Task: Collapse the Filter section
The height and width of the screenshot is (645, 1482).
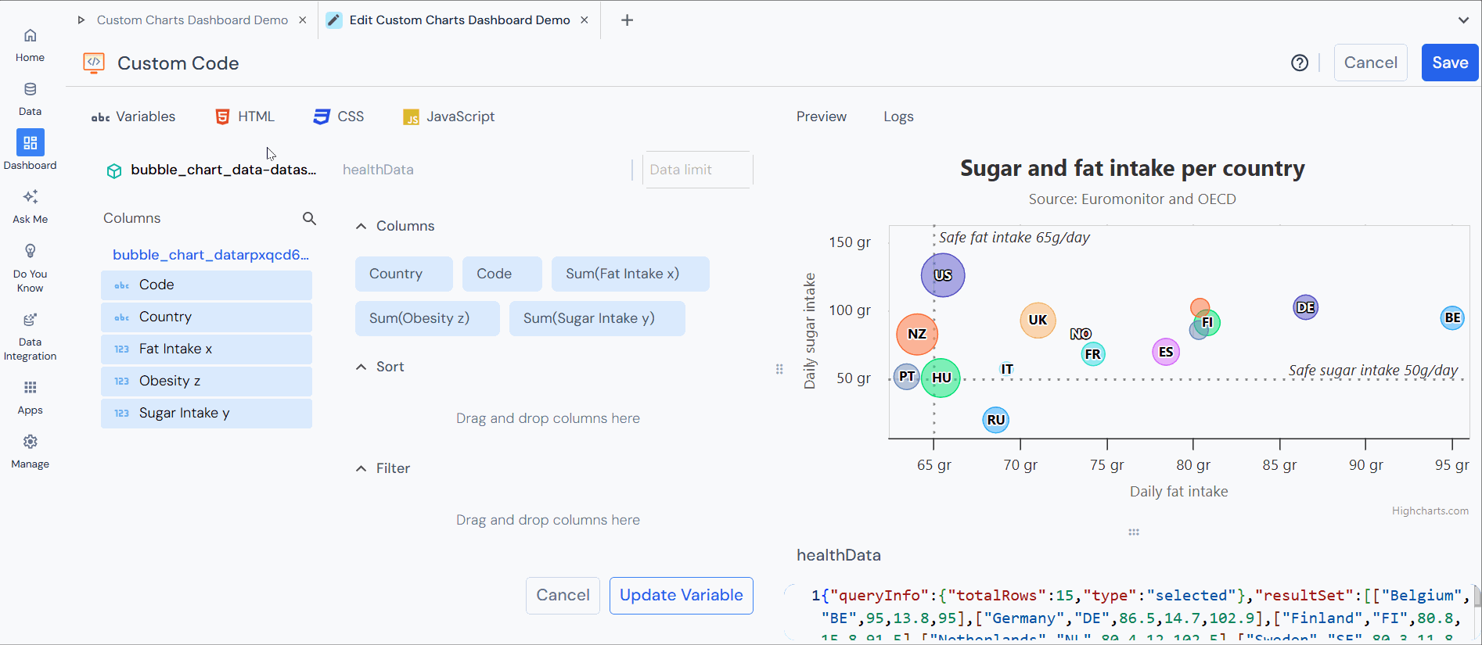Action: click(x=361, y=468)
